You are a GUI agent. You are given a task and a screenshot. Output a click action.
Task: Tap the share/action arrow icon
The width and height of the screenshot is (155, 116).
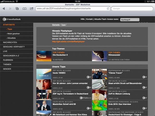point(32,9)
